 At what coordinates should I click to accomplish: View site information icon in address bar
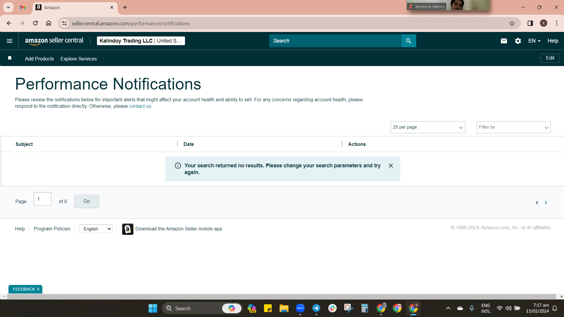tap(64, 23)
